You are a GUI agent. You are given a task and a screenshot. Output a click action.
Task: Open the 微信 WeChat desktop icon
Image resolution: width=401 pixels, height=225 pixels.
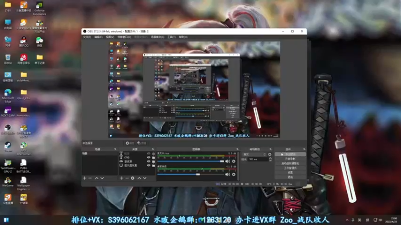[40, 42]
